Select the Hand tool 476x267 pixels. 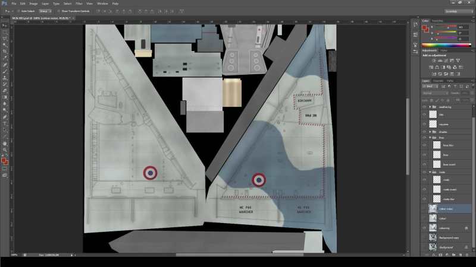click(x=5, y=144)
